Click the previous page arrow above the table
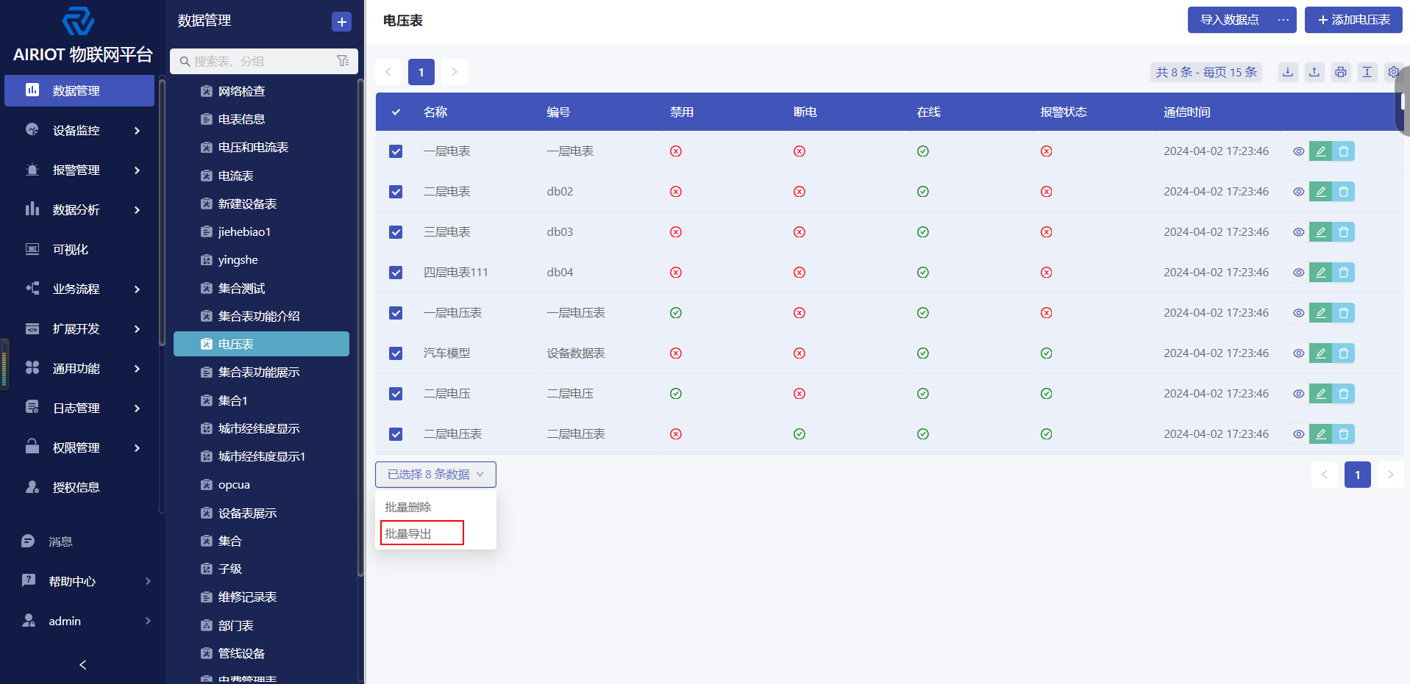The image size is (1410, 684). [x=388, y=72]
